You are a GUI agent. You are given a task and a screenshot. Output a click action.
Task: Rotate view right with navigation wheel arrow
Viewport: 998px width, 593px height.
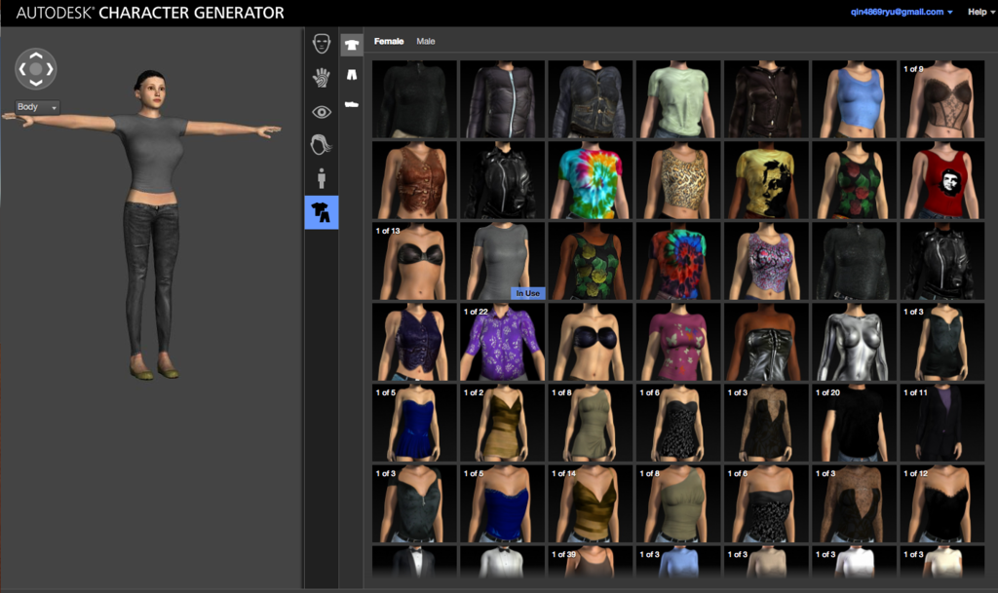pyautogui.click(x=50, y=68)
